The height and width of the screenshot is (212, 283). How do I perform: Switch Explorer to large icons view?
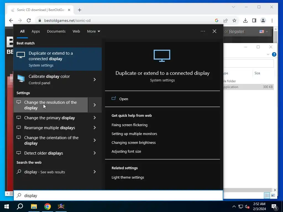(273, 195)
